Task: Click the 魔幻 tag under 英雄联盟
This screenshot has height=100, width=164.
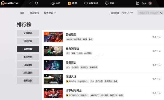Action: tap(85, 39)
